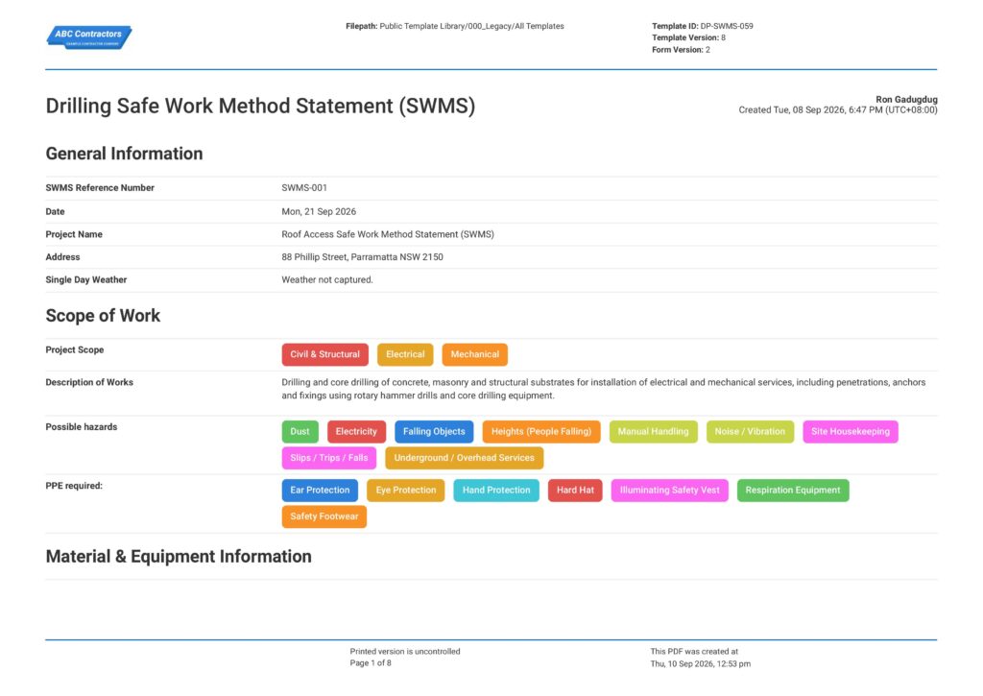Viewport: 983px width, 696px height.
Task: Click the Respiration Equipment PPE tag
Action: coord(792,491)
